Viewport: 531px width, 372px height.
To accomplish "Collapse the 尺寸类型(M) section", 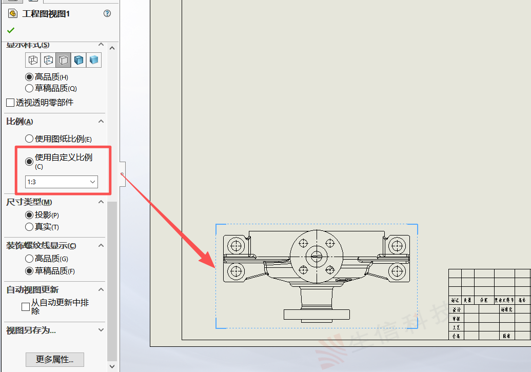I will point(101,202).
